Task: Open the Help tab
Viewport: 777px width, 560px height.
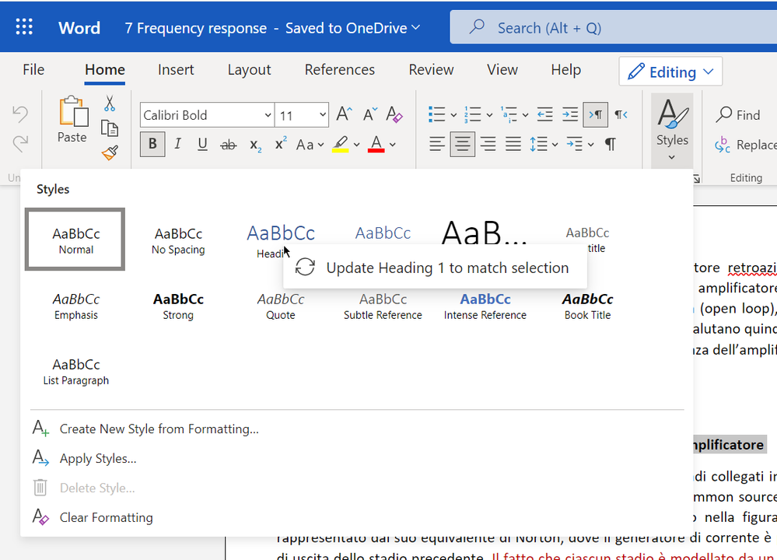Action: pyautogui.click(x=566, y=70)
